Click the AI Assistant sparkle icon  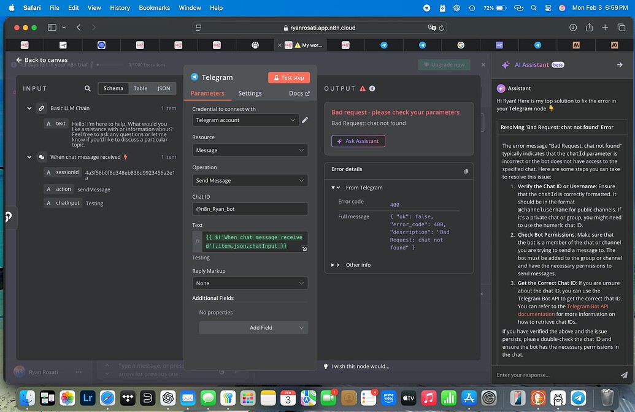pos(505,64)
